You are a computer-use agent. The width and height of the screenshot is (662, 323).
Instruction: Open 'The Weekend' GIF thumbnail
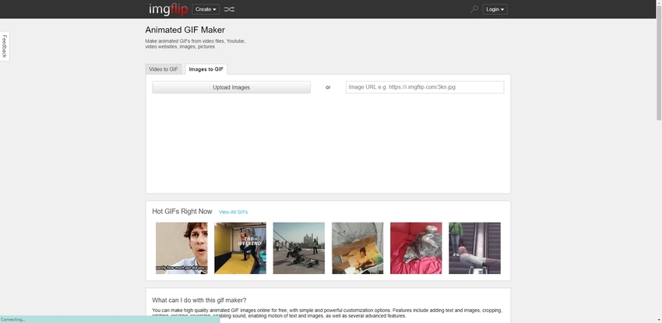(240, 248)
